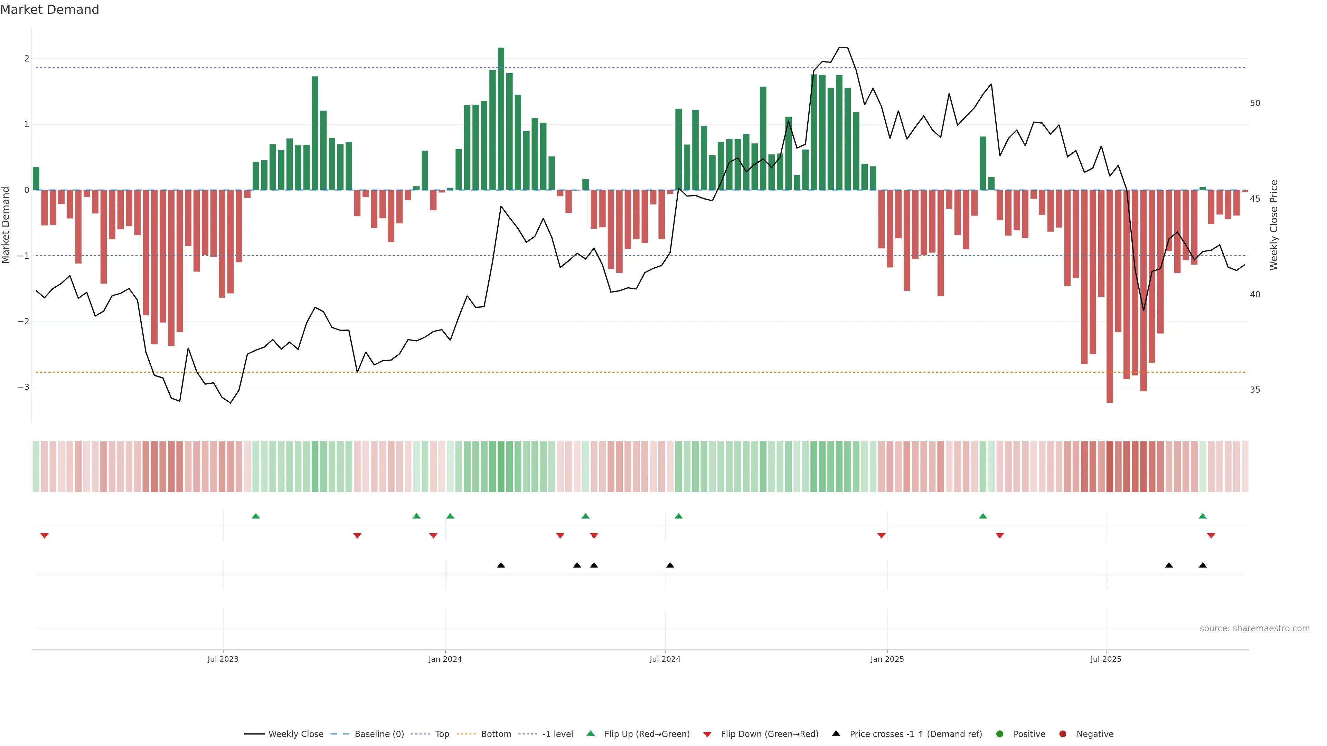Click the source: sharemaestro.com text

pos(1254,629)
